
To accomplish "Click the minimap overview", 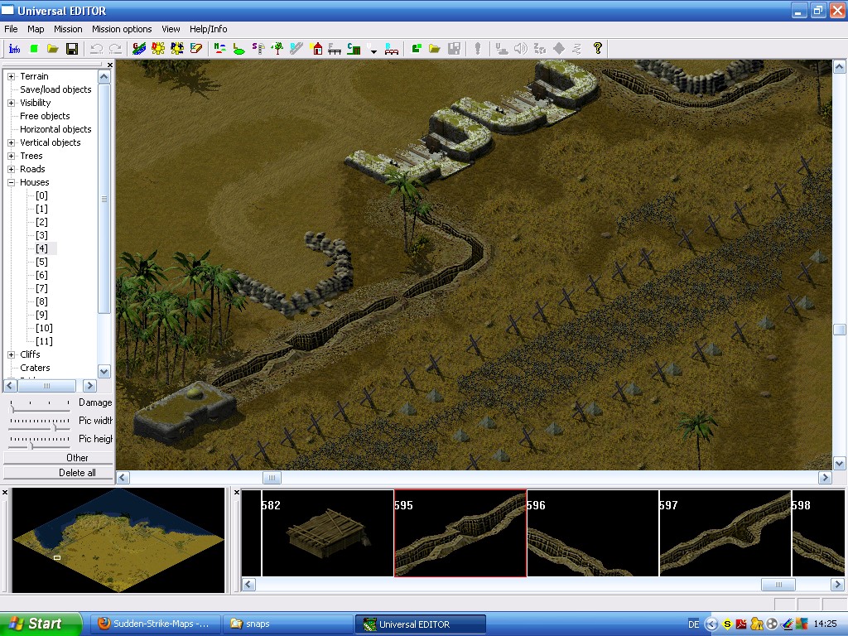I will tap(118, 540).
